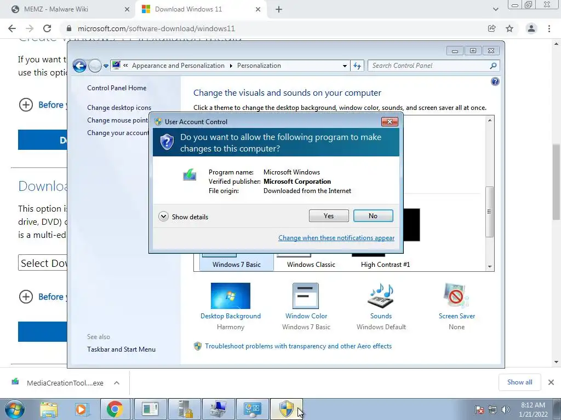Open Window Color settings icon
Viewport: 561px width, 420px height.
pyautogui.click(x=306, y=296)
